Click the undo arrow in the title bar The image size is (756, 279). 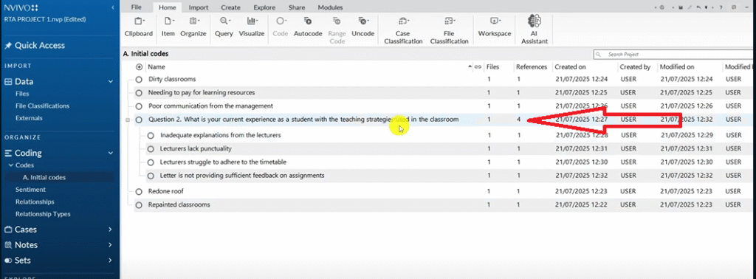coord(698,7)
